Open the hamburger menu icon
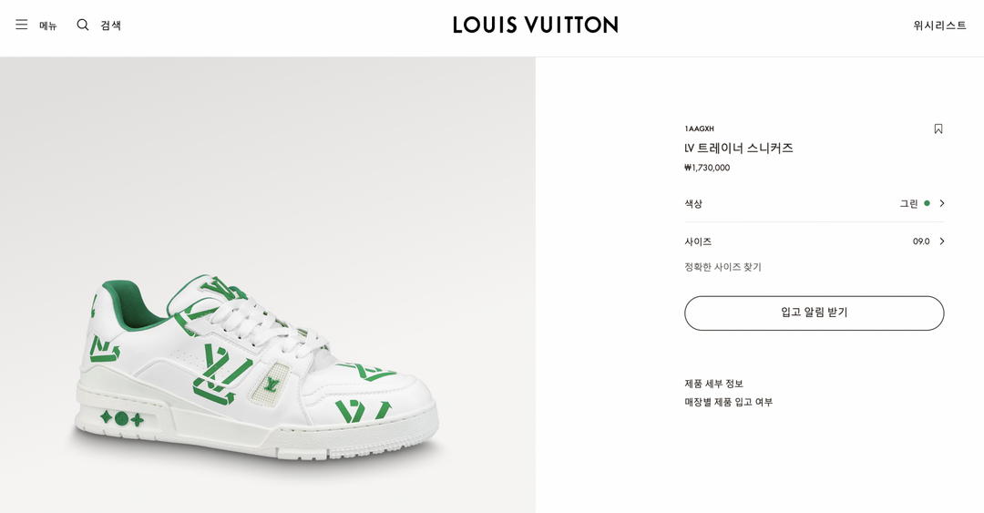Viewport: 984px width, 513px height. pos(22,25)
